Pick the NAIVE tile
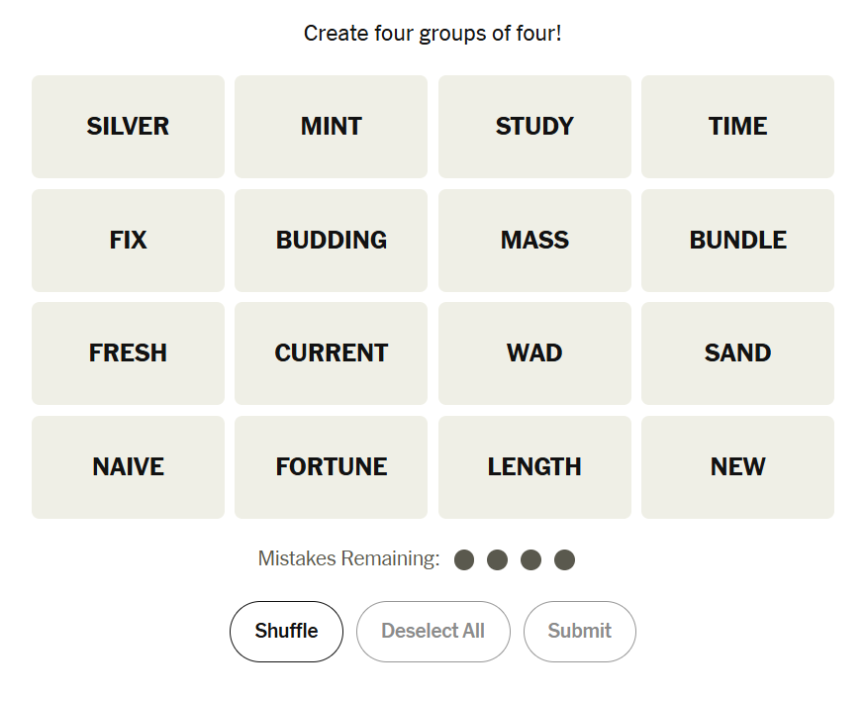 (128, 467)
